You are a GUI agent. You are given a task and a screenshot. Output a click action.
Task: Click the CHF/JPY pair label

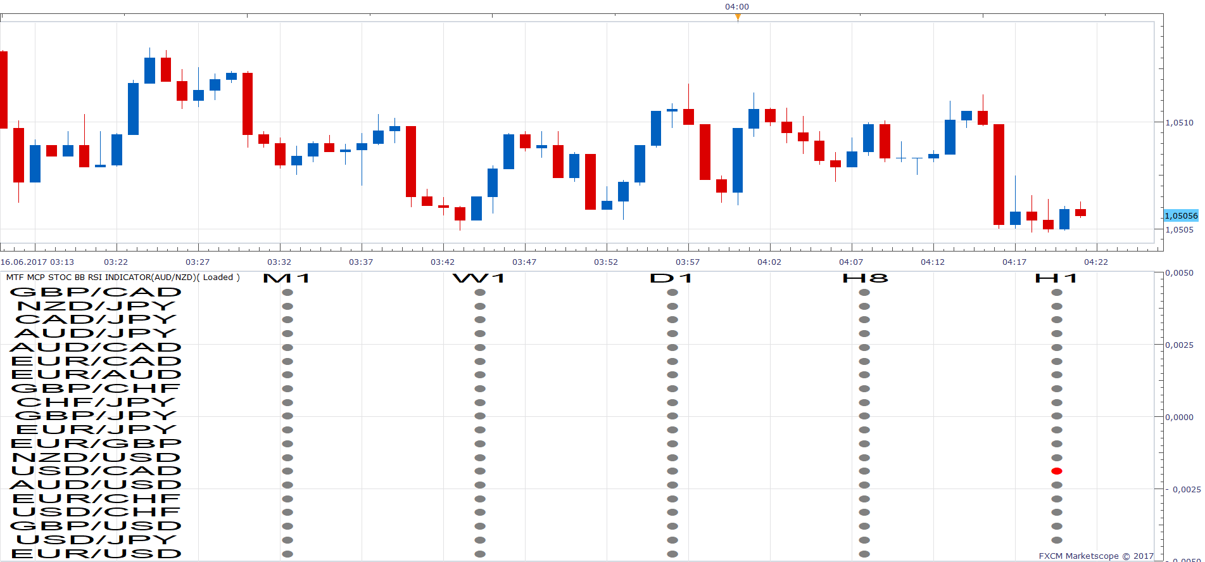pos(96,402)
